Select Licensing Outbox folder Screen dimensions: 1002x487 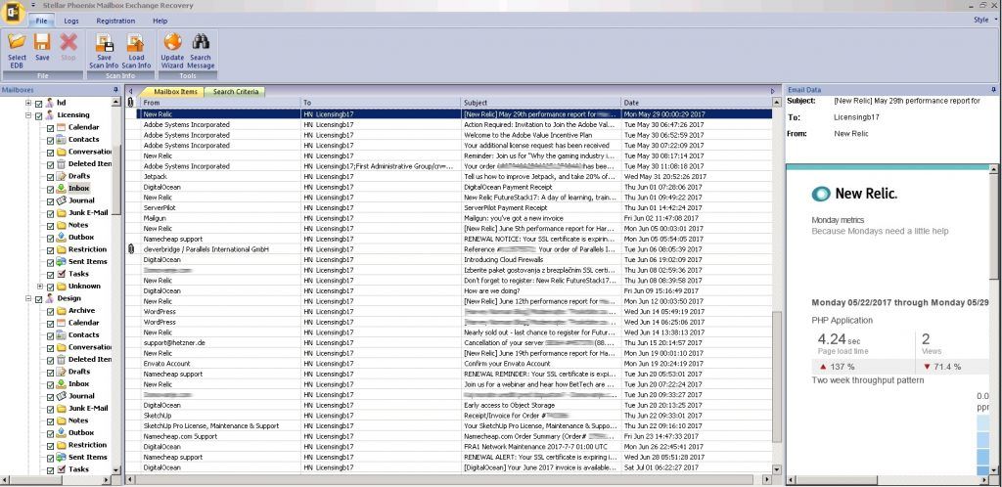click(81, 238)
